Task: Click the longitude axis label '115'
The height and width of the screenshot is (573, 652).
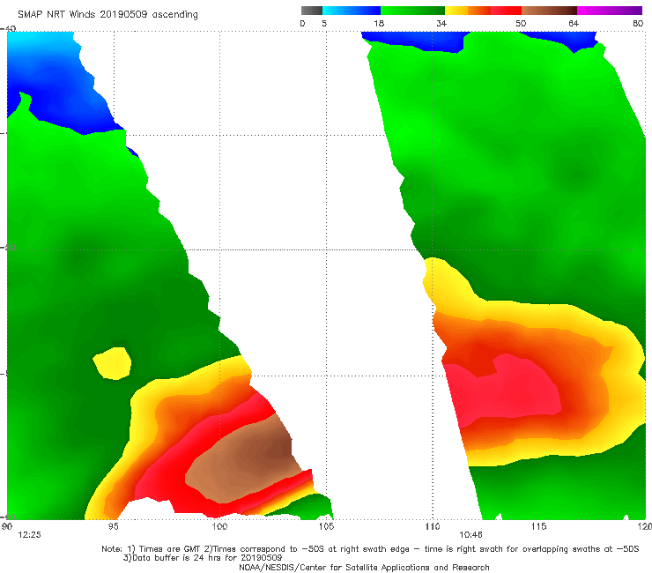Action: tap(539, 526)
